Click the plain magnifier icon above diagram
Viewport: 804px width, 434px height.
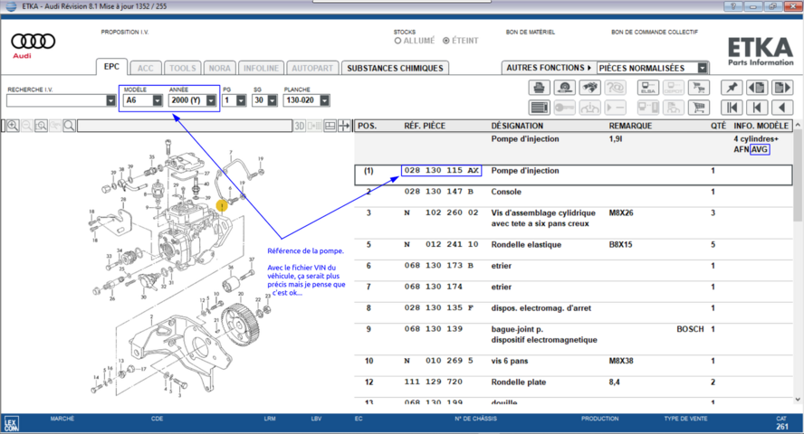pos(69,126)
